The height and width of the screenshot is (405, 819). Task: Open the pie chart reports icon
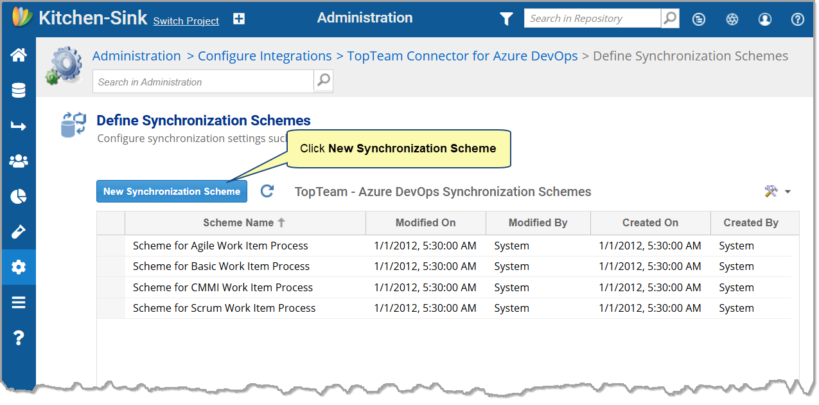(19, 197)
